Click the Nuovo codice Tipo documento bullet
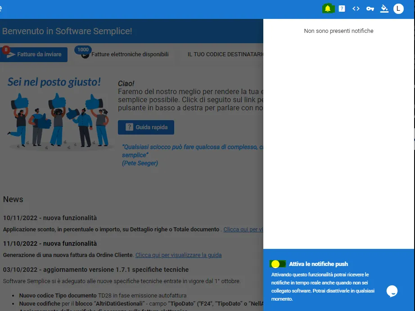The height and width of the screenshot is (311, 415). pos(103,295)
